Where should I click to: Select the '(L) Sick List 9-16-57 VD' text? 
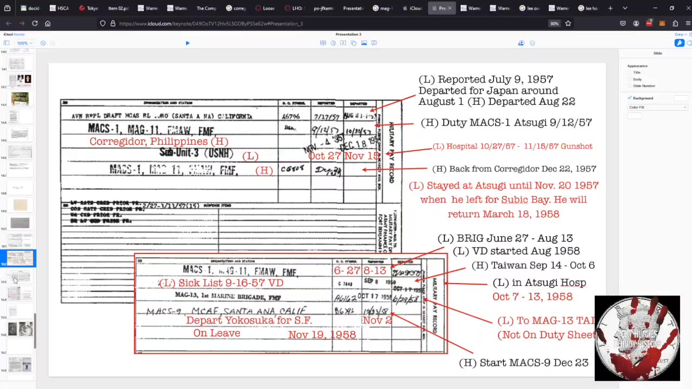(x=222, y=283)
